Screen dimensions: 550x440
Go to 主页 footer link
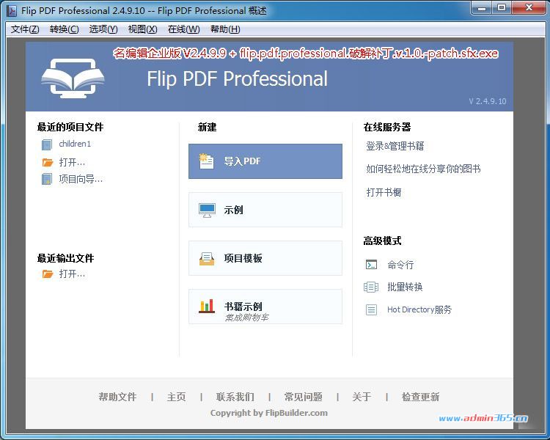177,397
